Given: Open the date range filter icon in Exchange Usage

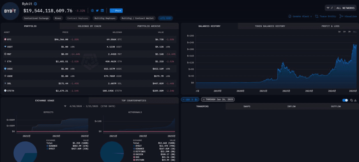Looking at the screenshot, I should click(x=65, y=106).
